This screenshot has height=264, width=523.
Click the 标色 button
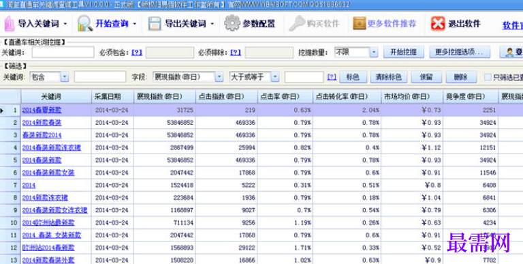[x=353, y=77]
